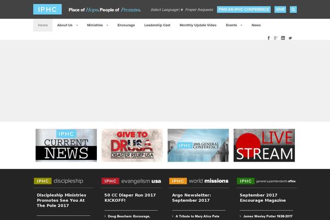Screen dimensions: 330x220
Task: Open the Google Plus social icon
Action: coord(276,38)
